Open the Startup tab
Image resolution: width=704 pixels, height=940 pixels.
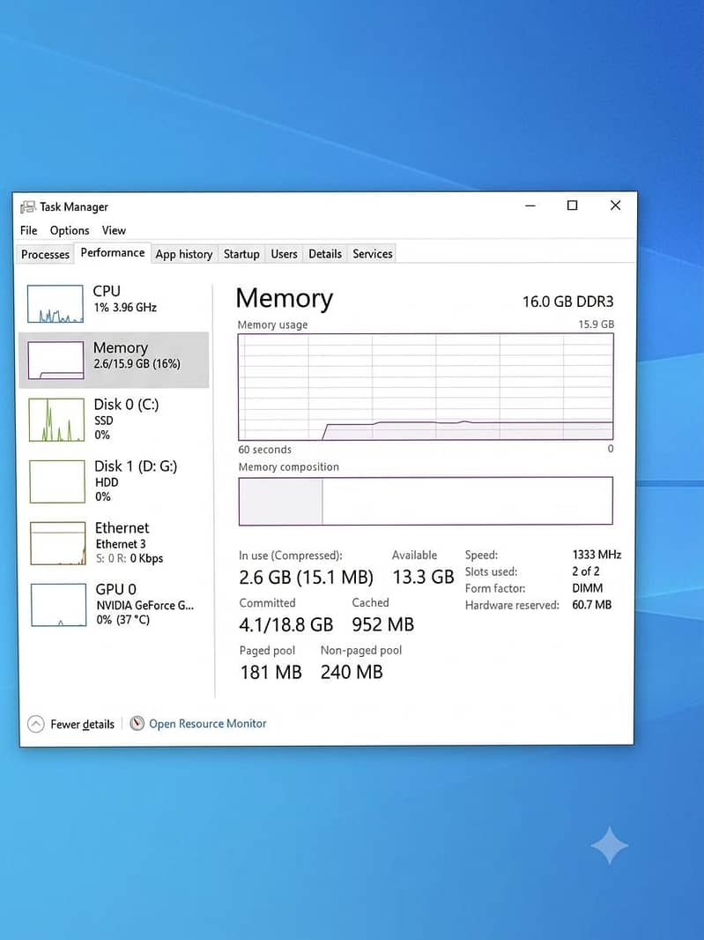(x=241, y=254)
